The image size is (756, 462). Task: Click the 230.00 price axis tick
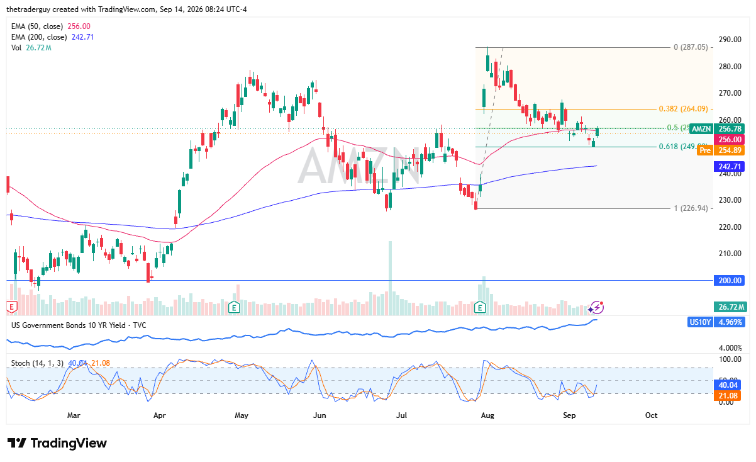click(730, 200)
